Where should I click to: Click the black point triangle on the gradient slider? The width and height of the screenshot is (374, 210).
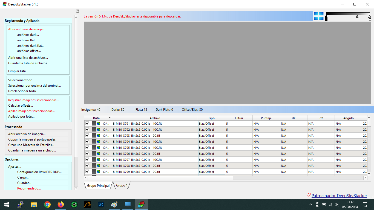click(x=326, y=17)
